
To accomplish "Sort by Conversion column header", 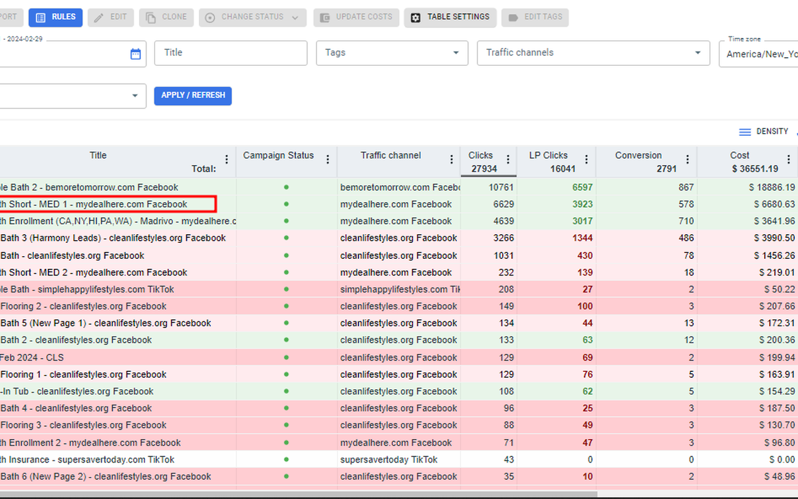I will tap(638, 156).
